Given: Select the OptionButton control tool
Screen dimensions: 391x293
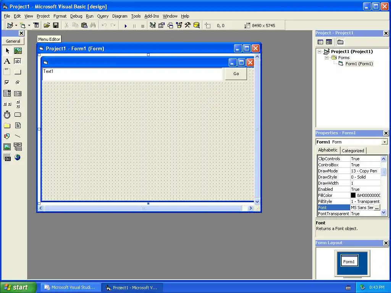Looking at the screenshot, I should [x=18, y=82].
